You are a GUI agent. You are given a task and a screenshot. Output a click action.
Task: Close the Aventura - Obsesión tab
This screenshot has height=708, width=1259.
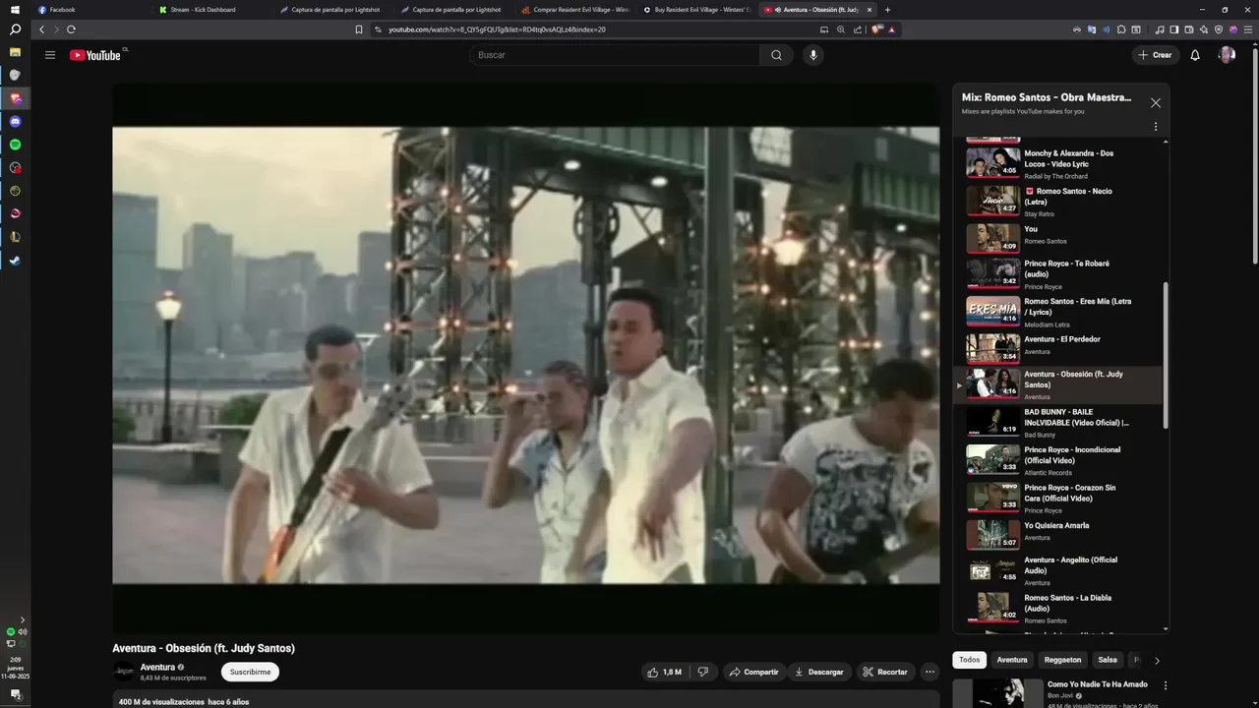coord(869,10)
